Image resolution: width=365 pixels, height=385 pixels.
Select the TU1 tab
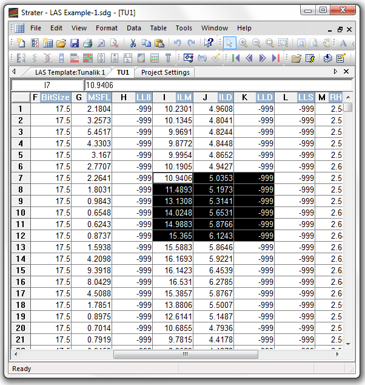click(x=123, y=72)
